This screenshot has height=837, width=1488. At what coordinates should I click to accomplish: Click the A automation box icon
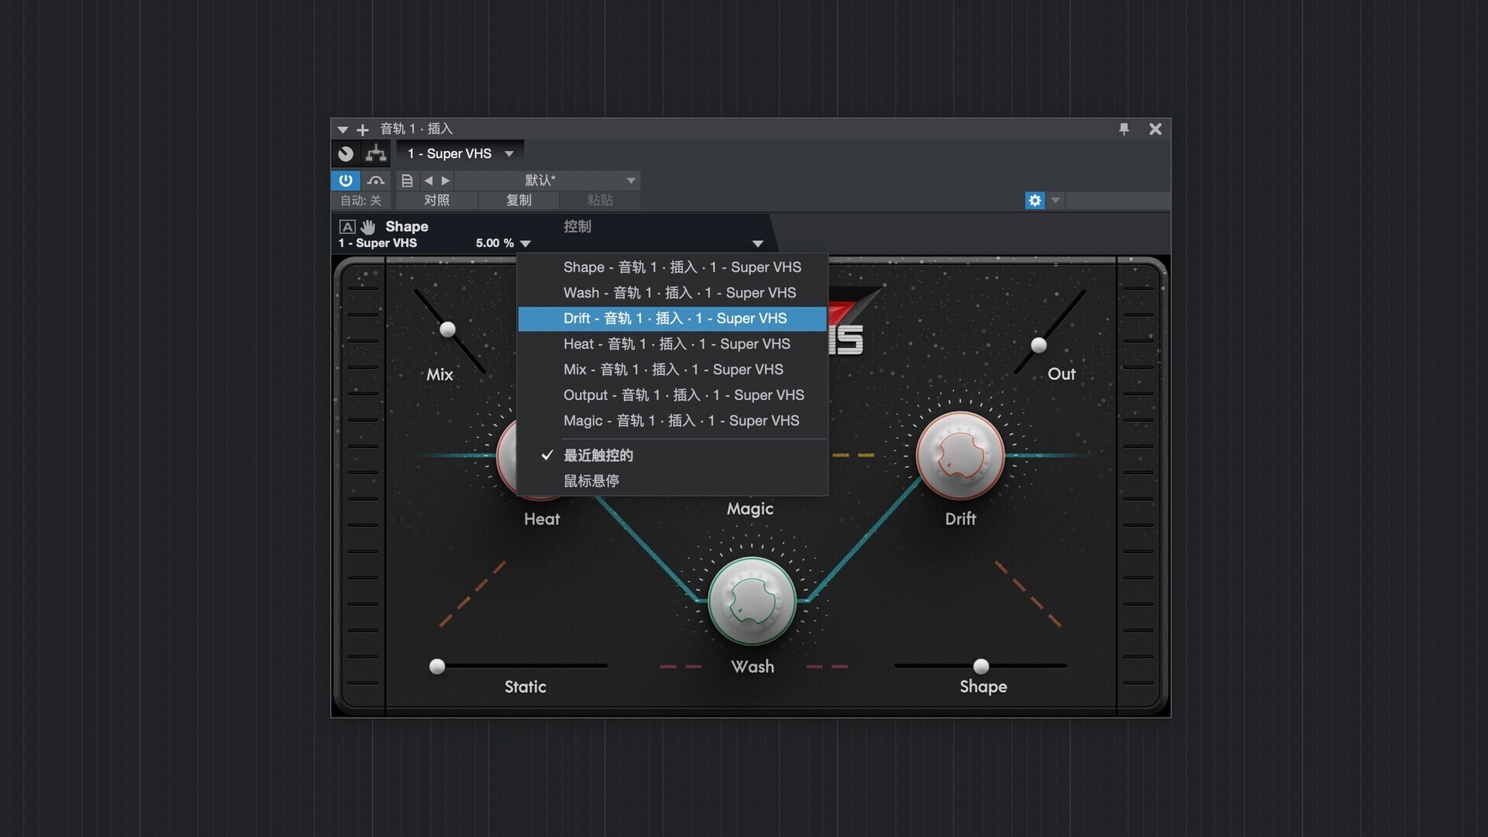(x=347, y=227)
